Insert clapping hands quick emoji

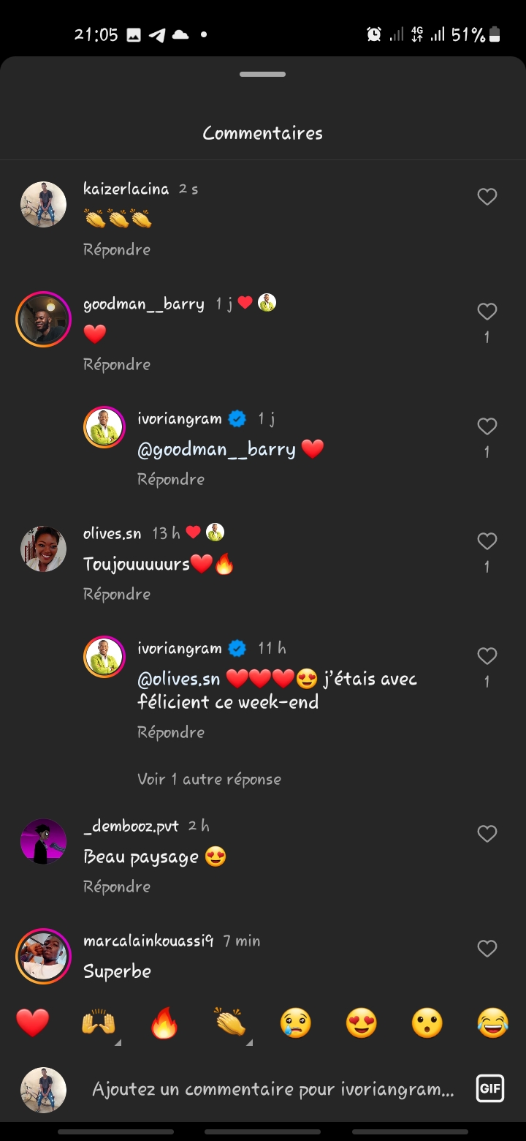tap(230, 1023)
